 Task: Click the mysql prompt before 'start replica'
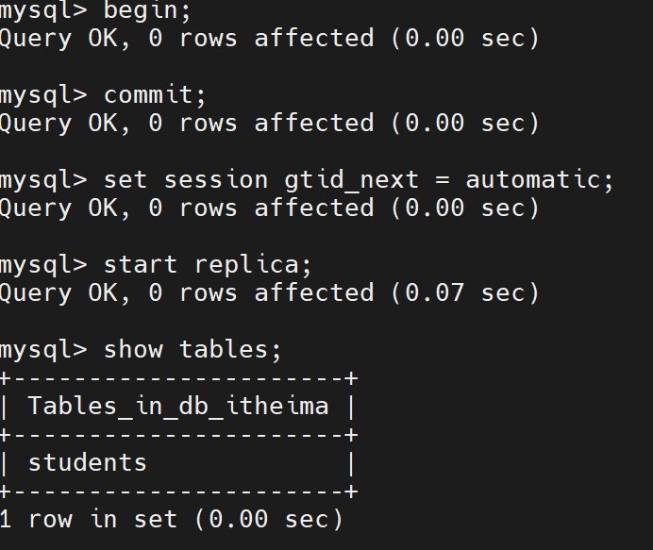coord(42,265)
